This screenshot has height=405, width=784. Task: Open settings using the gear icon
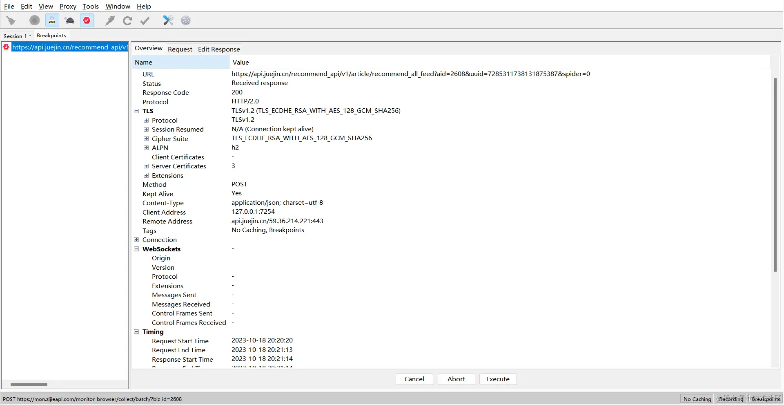coord(186,20)
